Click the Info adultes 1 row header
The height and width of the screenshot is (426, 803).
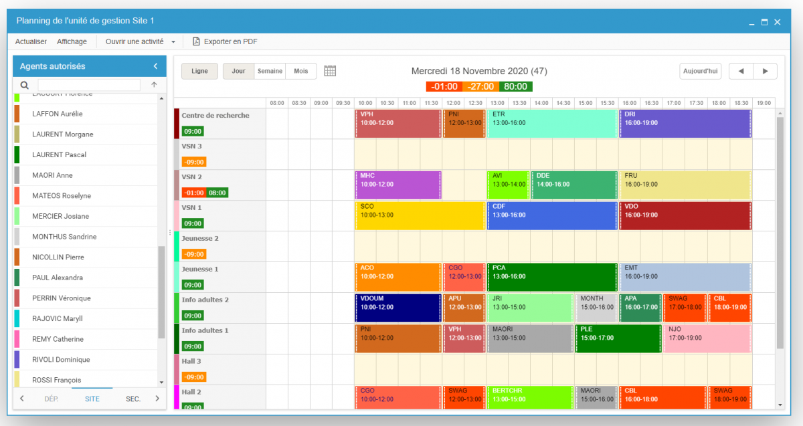[x=220, y=338]
